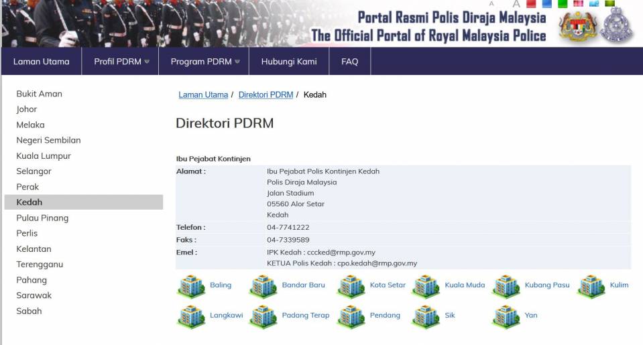Click the Padang Terap building icon
This screenshot has height=345, width=643.
pyautogui.click(x=263, y=316)
